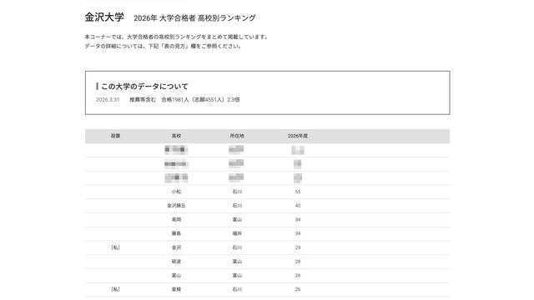
Task: Click 石川 in the 金沢 school row
Action: click(237, 247)
